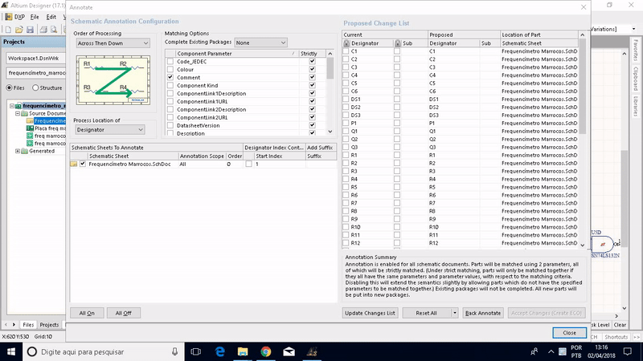Click Update Changes List button
The image size is (643, 361).
(x=370, y=313)
